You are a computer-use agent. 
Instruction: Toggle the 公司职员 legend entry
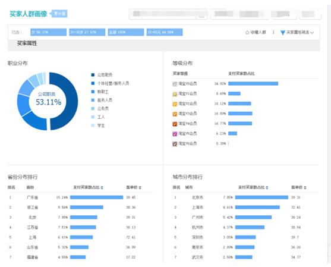click(102, 75)
